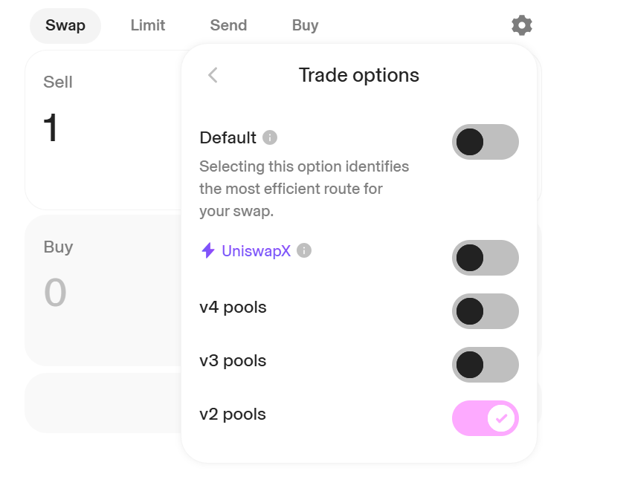Viewport: 629px width, 494px height.
Task: Click the info icon next to Default
Action: coord(270,137)
